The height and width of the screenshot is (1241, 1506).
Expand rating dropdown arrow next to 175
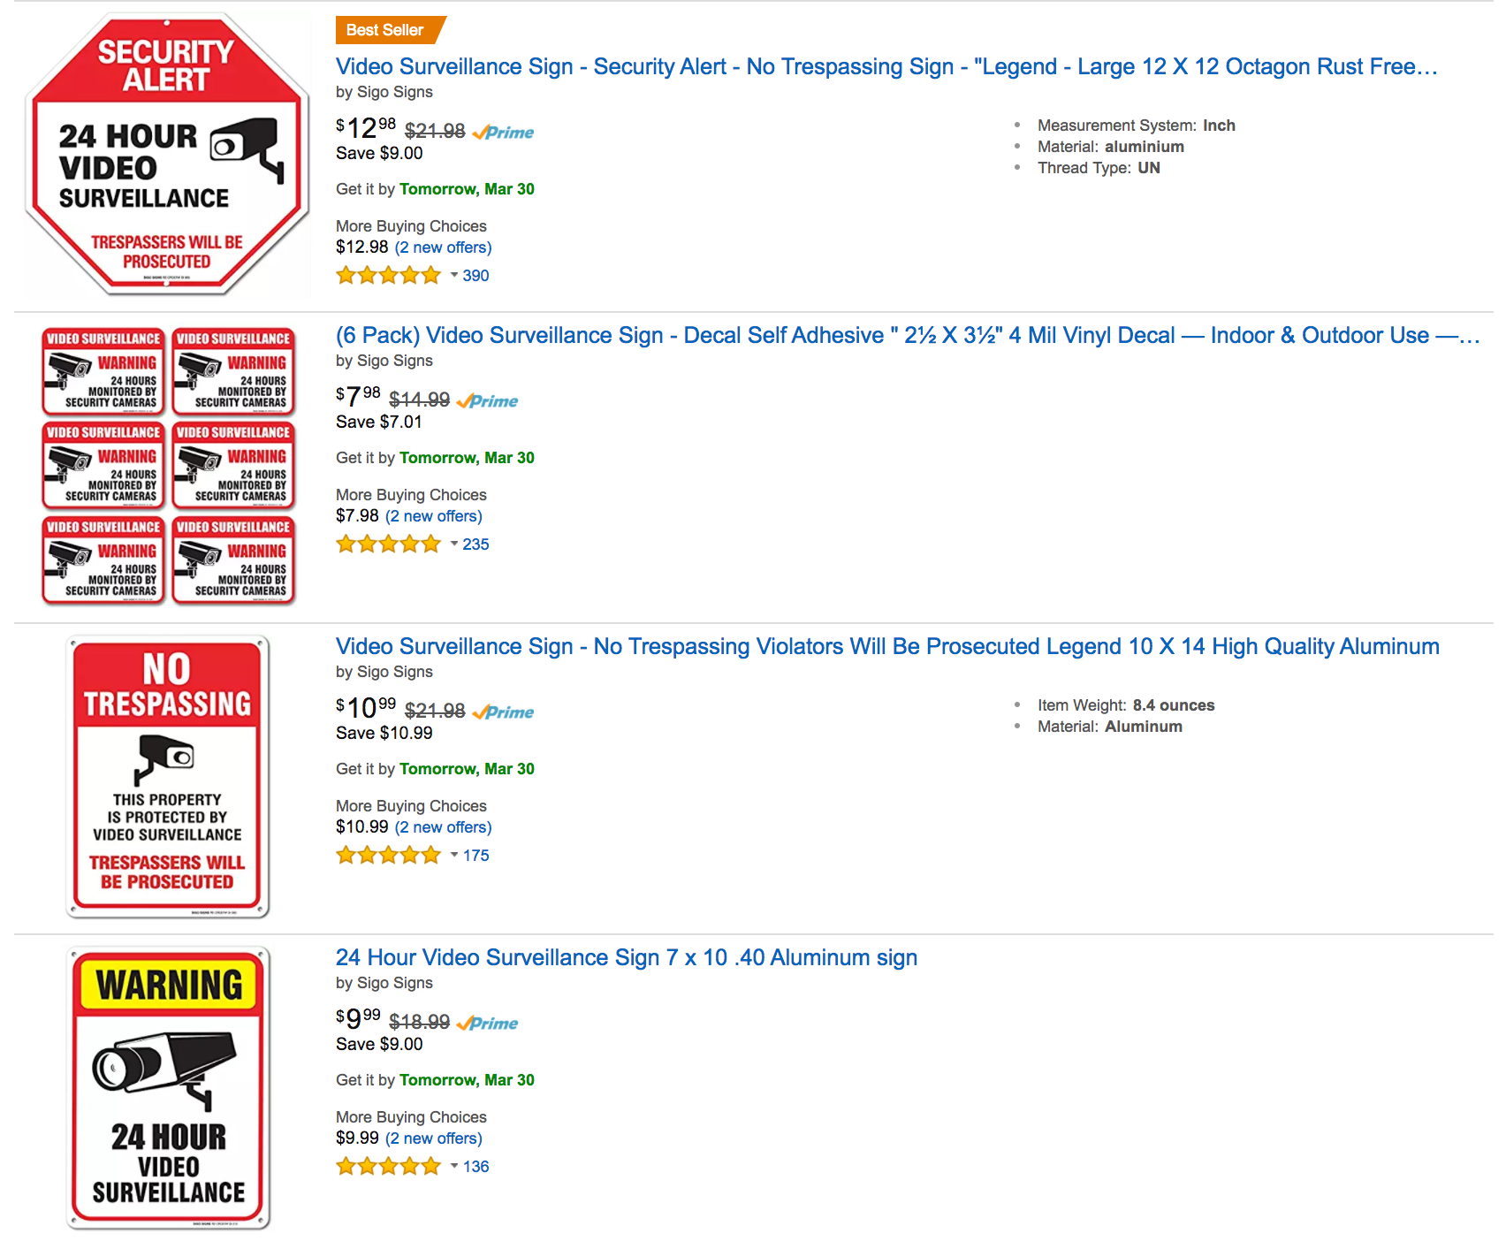(453, 856)
